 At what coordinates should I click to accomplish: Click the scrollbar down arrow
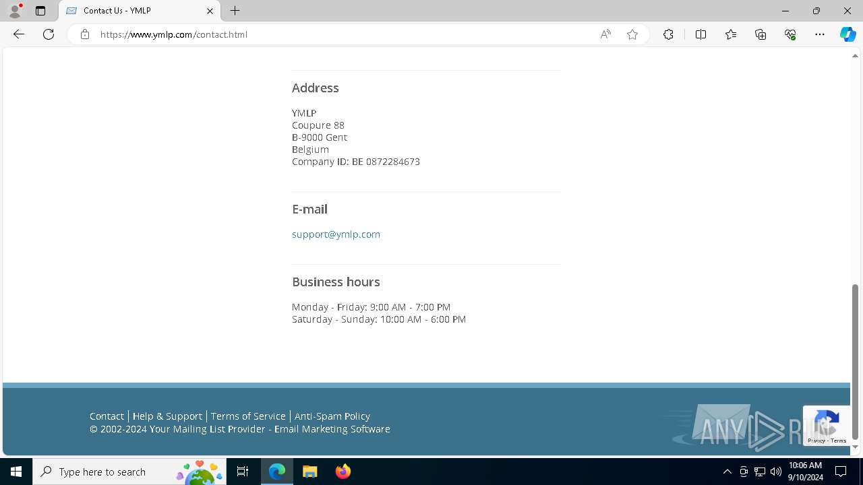click(856, 447)
